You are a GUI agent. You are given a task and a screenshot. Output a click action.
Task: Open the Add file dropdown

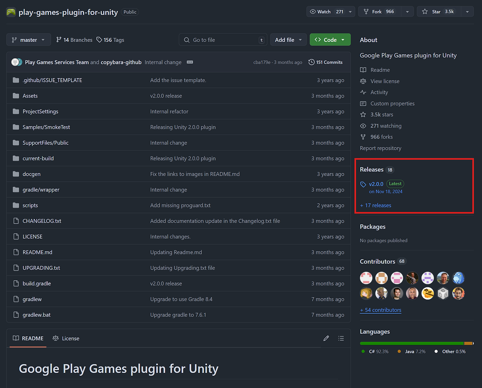pyautogui.click(x=288, y=40)
